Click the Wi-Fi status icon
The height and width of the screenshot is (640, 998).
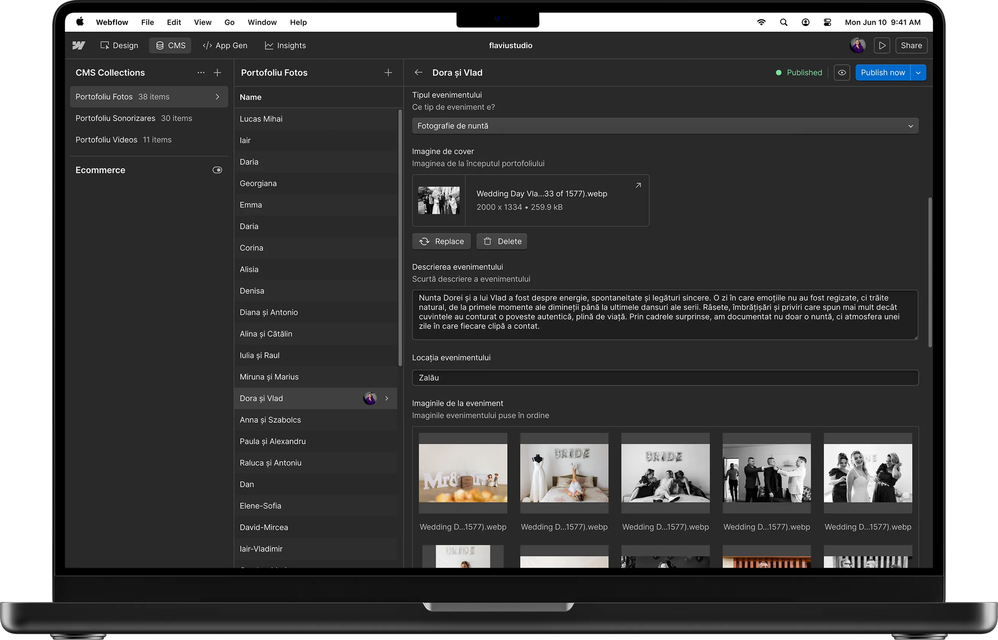click(x=761, y=22)
